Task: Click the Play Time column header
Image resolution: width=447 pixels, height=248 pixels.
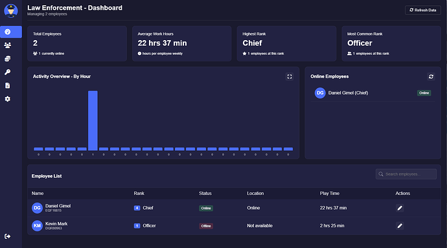Action: [330, 193]
